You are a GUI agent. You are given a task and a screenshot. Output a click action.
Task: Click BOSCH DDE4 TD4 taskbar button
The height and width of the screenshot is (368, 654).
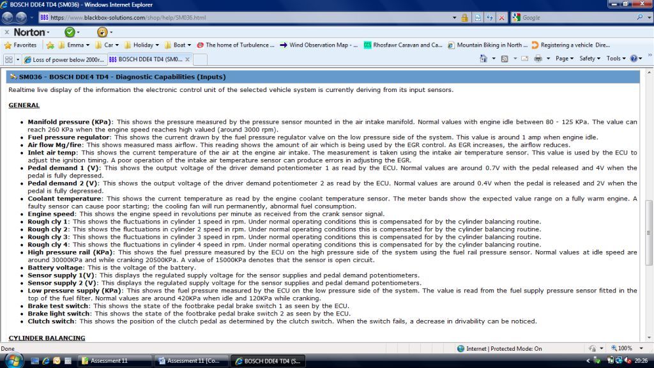click(x=268, y=361)
